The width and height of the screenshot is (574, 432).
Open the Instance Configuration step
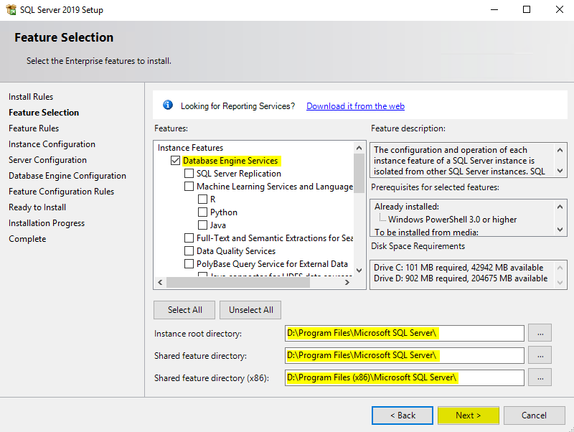52,144
